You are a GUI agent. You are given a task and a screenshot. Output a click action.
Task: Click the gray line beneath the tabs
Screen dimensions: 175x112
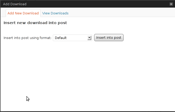click(108, 17)
